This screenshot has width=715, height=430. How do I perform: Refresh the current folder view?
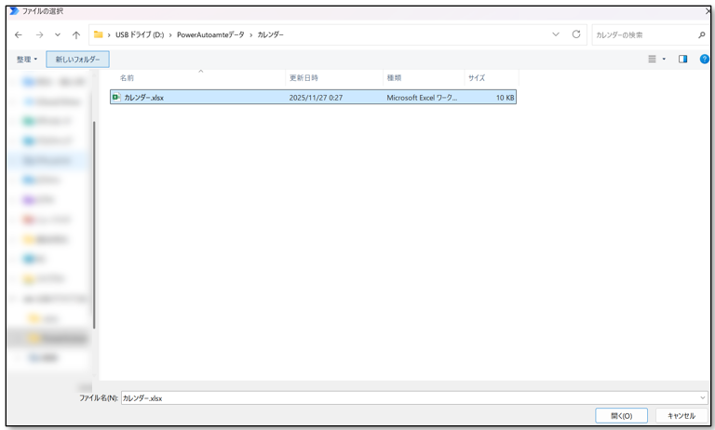click(576, 34)
